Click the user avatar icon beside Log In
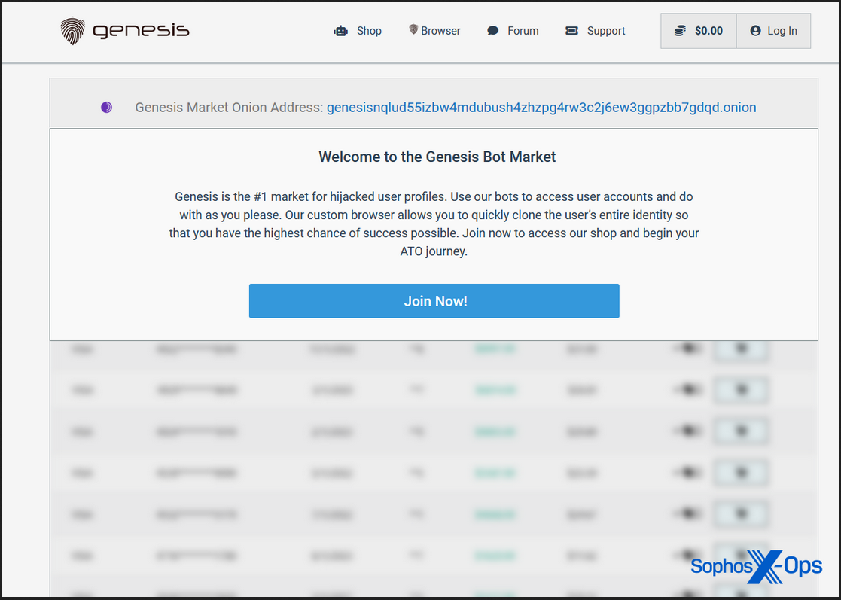The height and width of the screenshot is (600, 841). (x=755, y=31)
